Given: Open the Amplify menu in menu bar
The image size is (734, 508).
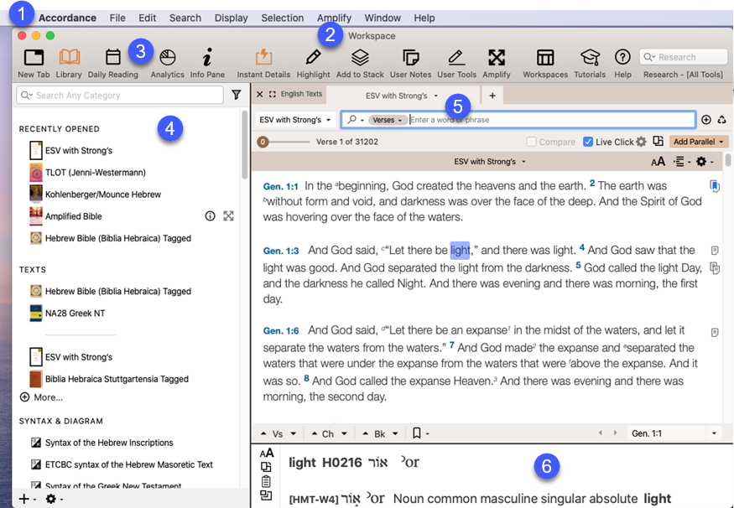Looking at the screenshot, I should coord(335,18).
